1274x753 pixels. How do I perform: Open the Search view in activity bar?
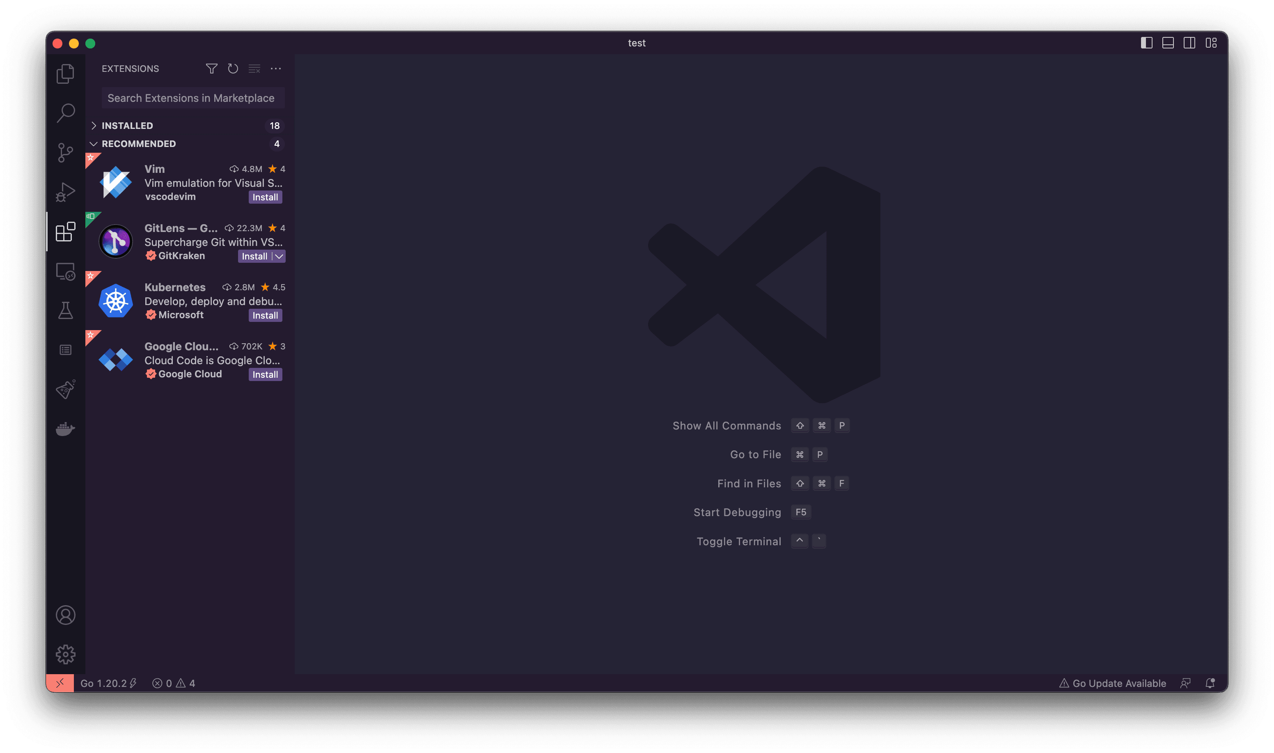click(65, 112)
